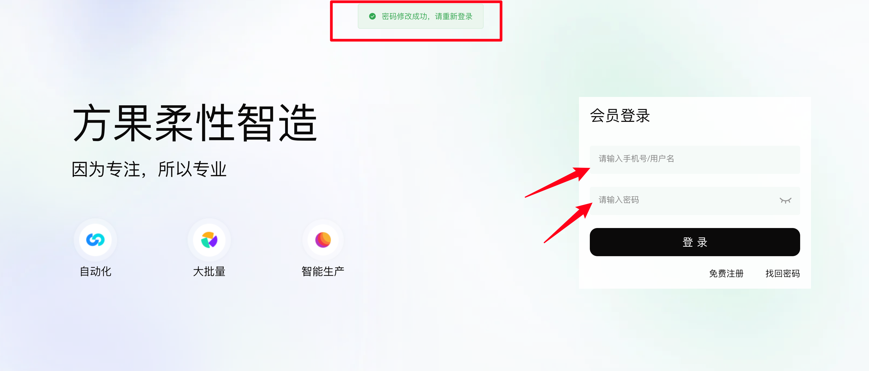Click the 智能生产 label text

pyautogui.click(x=323, y=271)
